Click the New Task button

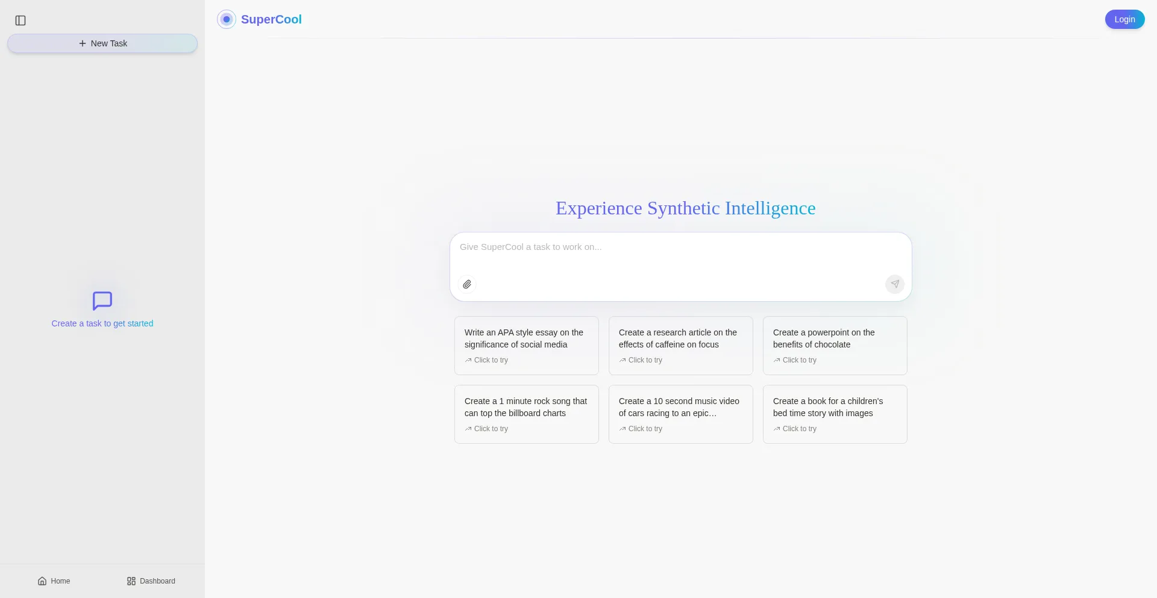(102, 43)
